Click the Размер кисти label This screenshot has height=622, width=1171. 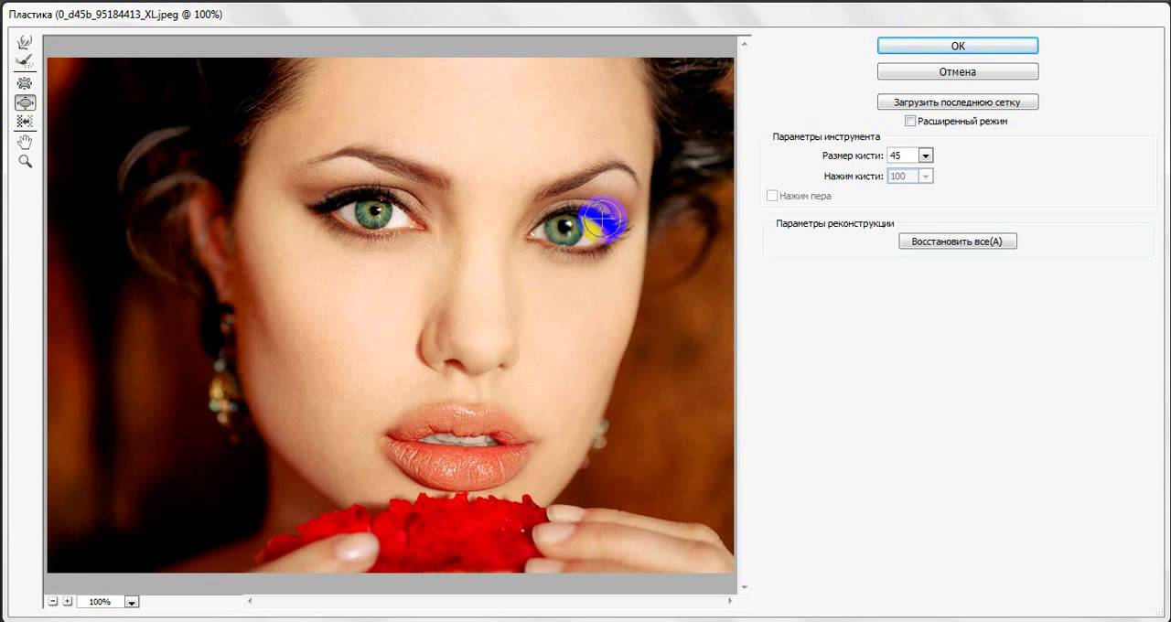click(853, 155)
